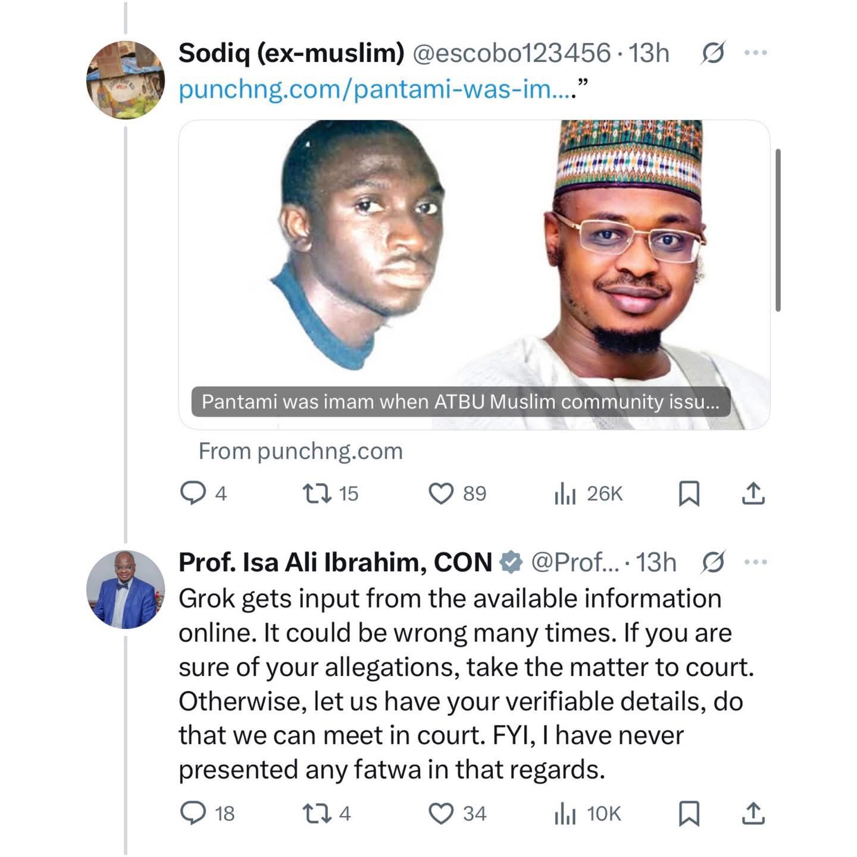This screenshot has height=857, width=857.
Task: Open more options on Sodiq's tweet
Action: point(756,53)
